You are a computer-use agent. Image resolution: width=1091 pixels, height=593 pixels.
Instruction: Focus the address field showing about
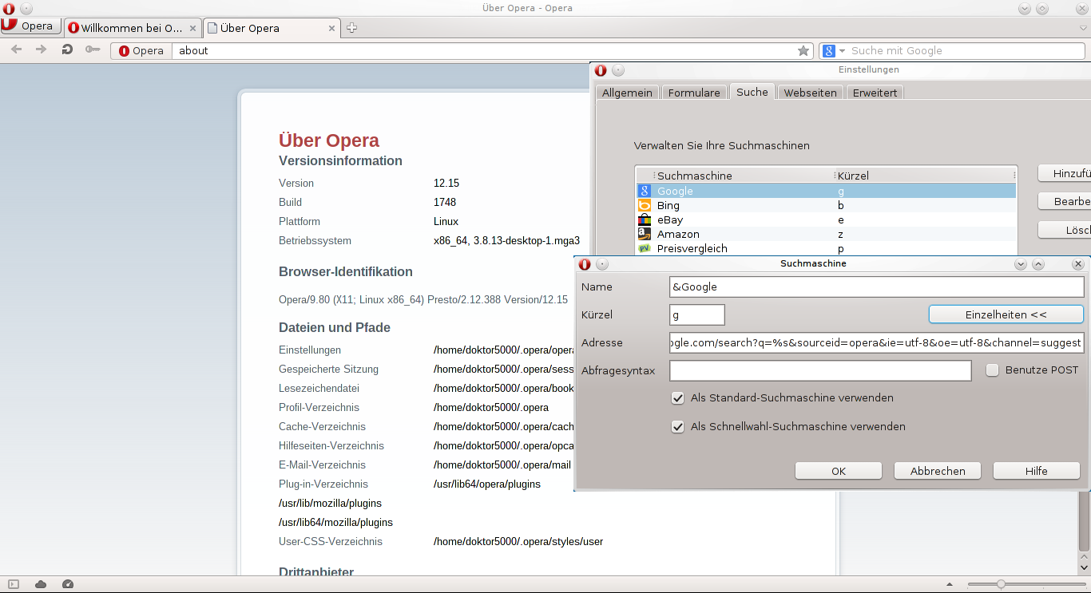pyautogui.click(x=485, y=50)
